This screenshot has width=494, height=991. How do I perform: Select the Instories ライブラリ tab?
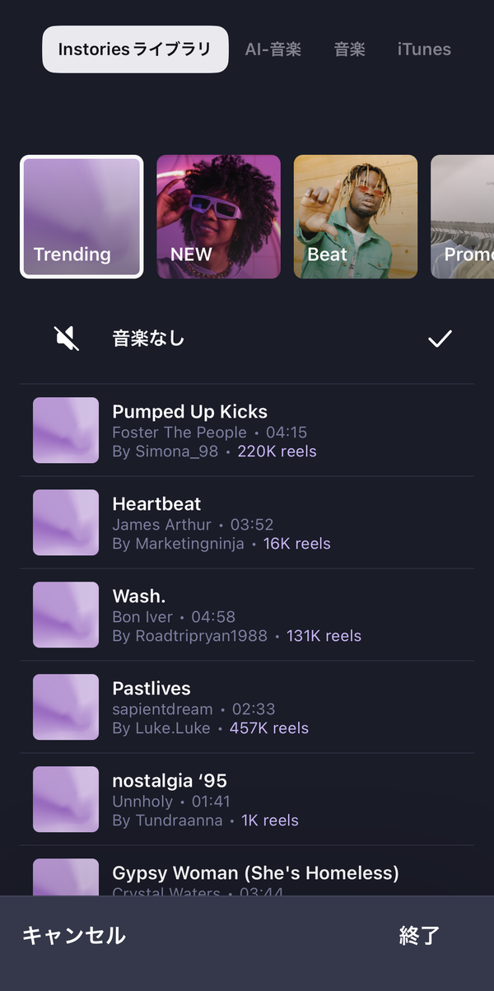point(135,49)
